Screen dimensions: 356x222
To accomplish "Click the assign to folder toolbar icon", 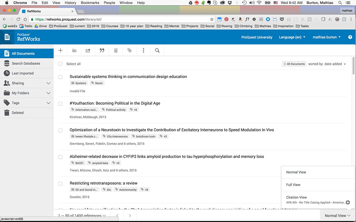I will click(74, 51).
